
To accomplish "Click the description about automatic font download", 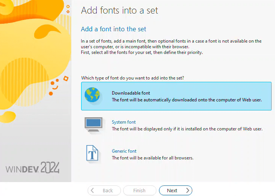I will tap(187, 100).
